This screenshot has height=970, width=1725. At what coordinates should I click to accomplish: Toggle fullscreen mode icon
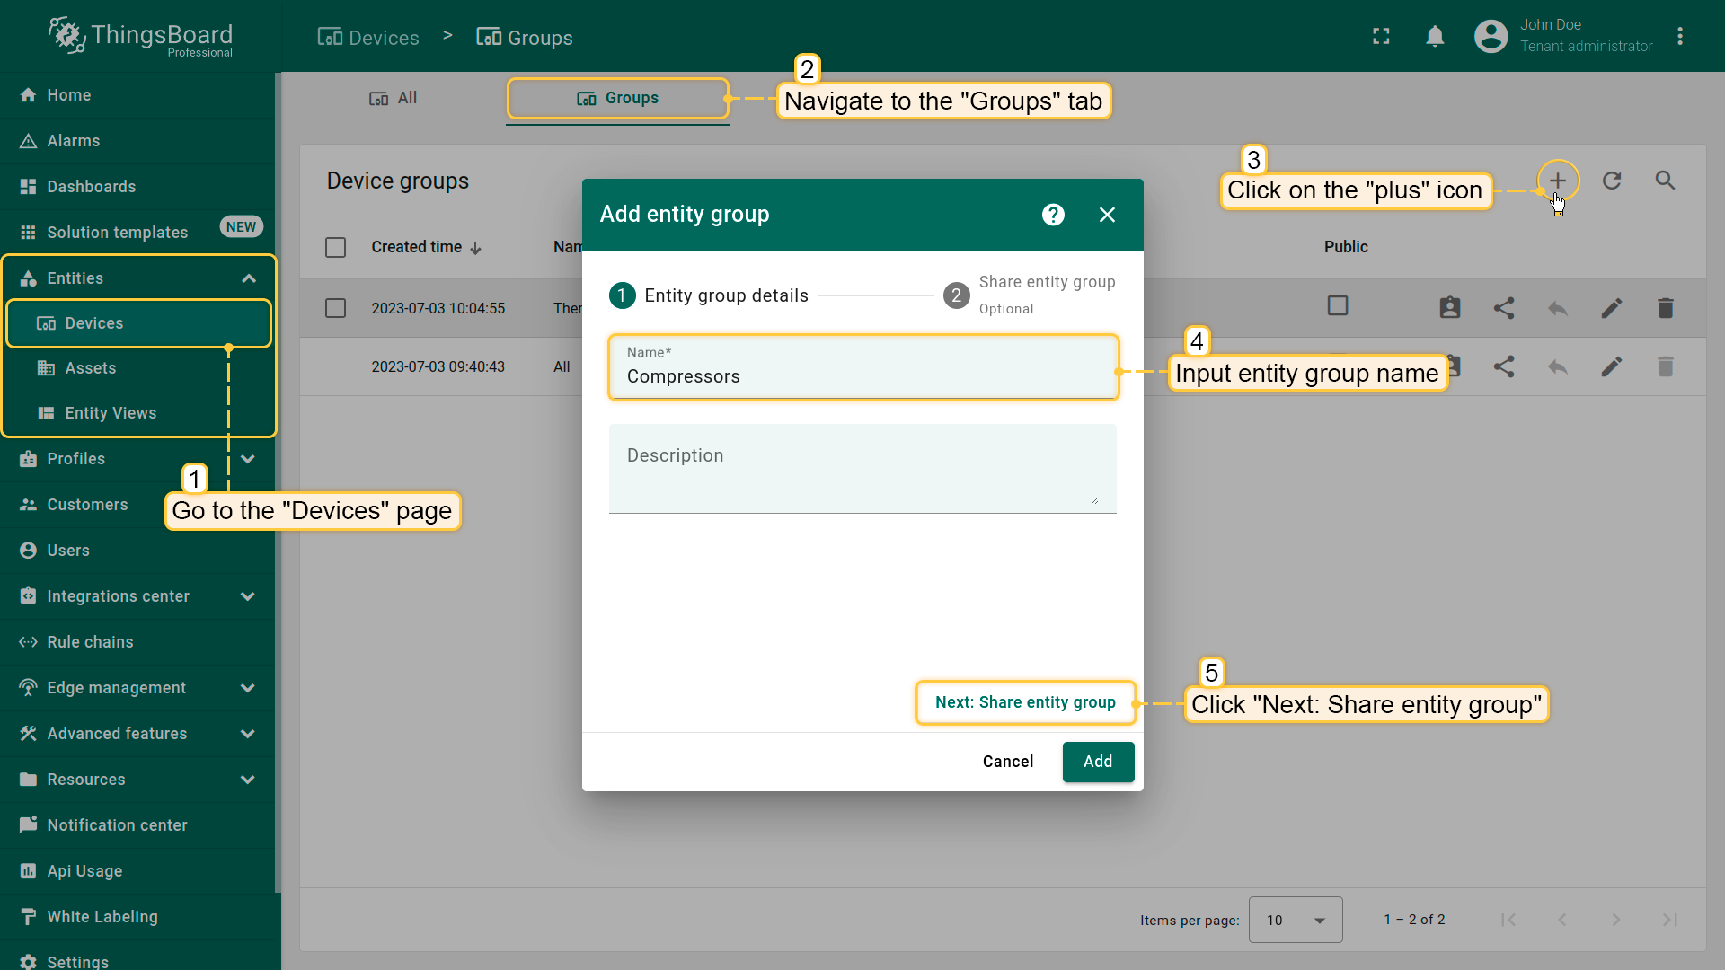pos(1381,36)
